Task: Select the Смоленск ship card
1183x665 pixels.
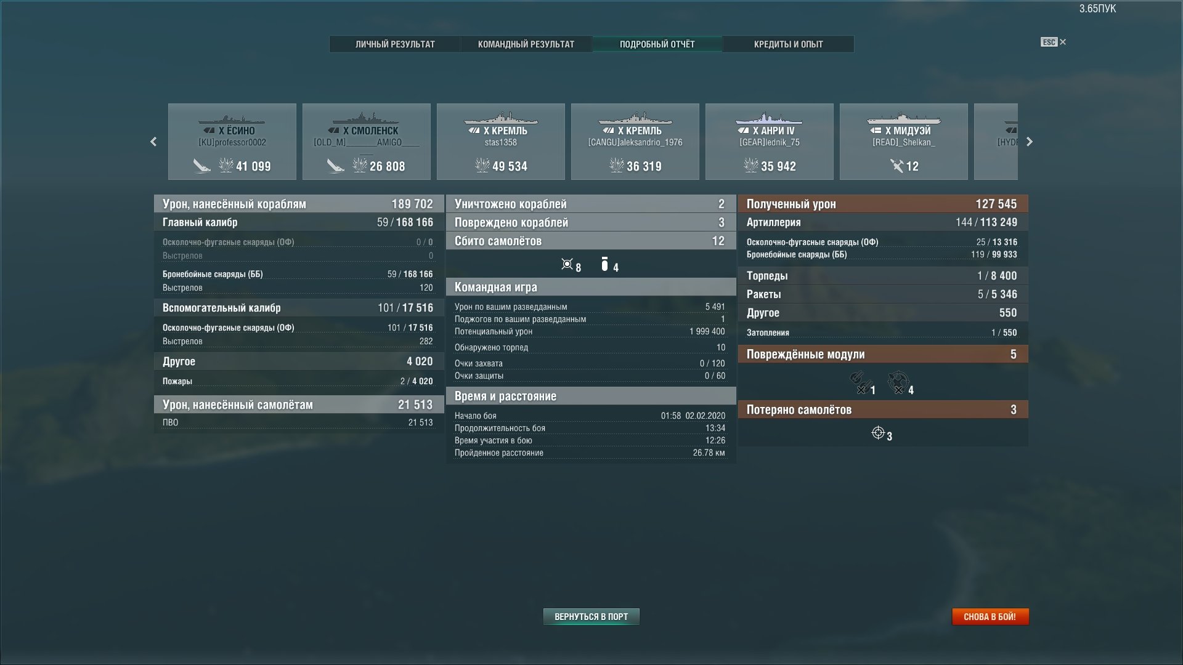Action: click(367, 142)
